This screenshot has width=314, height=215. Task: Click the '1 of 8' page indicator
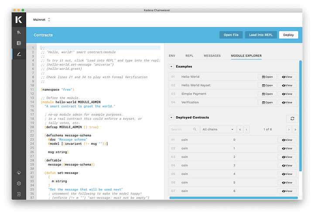point(267,129)
